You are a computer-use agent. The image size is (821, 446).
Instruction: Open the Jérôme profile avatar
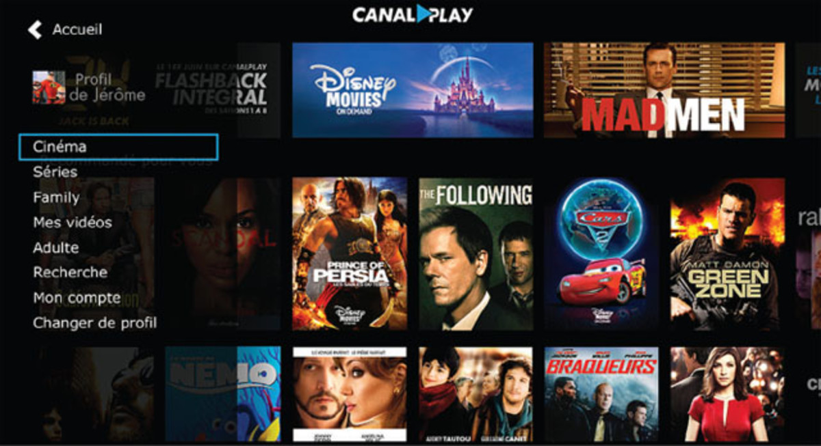pyautogui.click(x=49, y=87)
